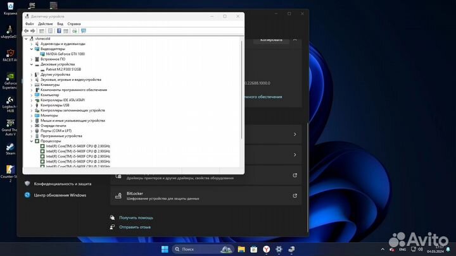Open the Корзина recycle bin desktop icon
This screenshot has height=256, width=456.
click(x=10, y=8)
